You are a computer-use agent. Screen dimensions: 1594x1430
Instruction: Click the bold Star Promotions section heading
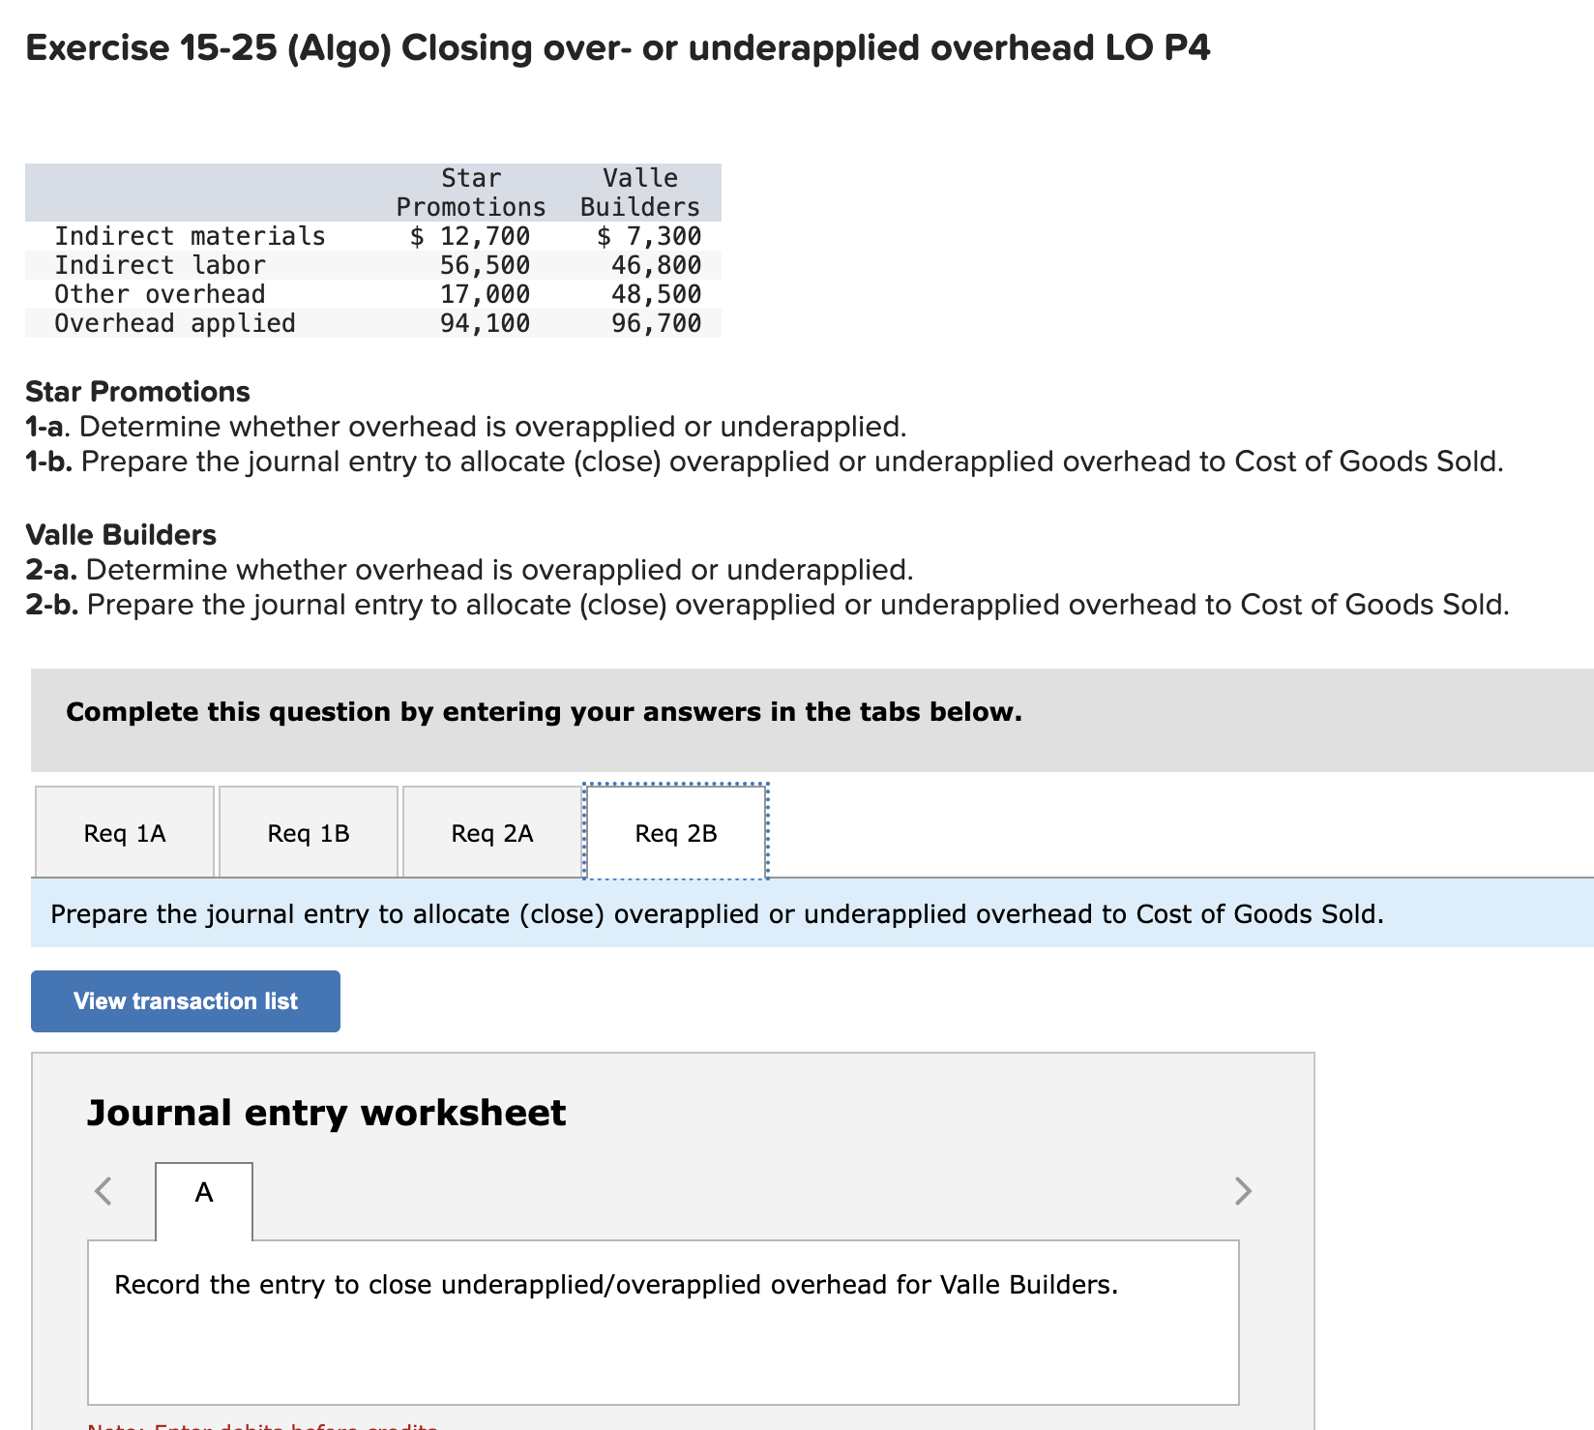click(137, 392)
